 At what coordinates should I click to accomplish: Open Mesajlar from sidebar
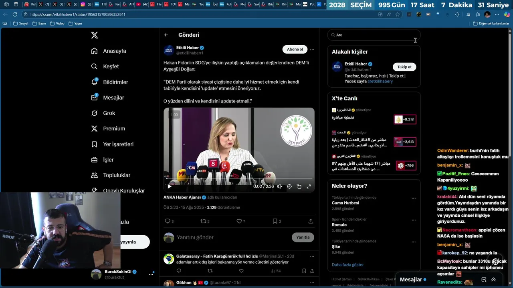[107, 98]
